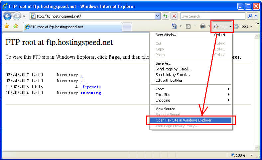The width and height of the screenshot is (262, 160).
Task: Open the incoming directory link
Action: [90, 93]
